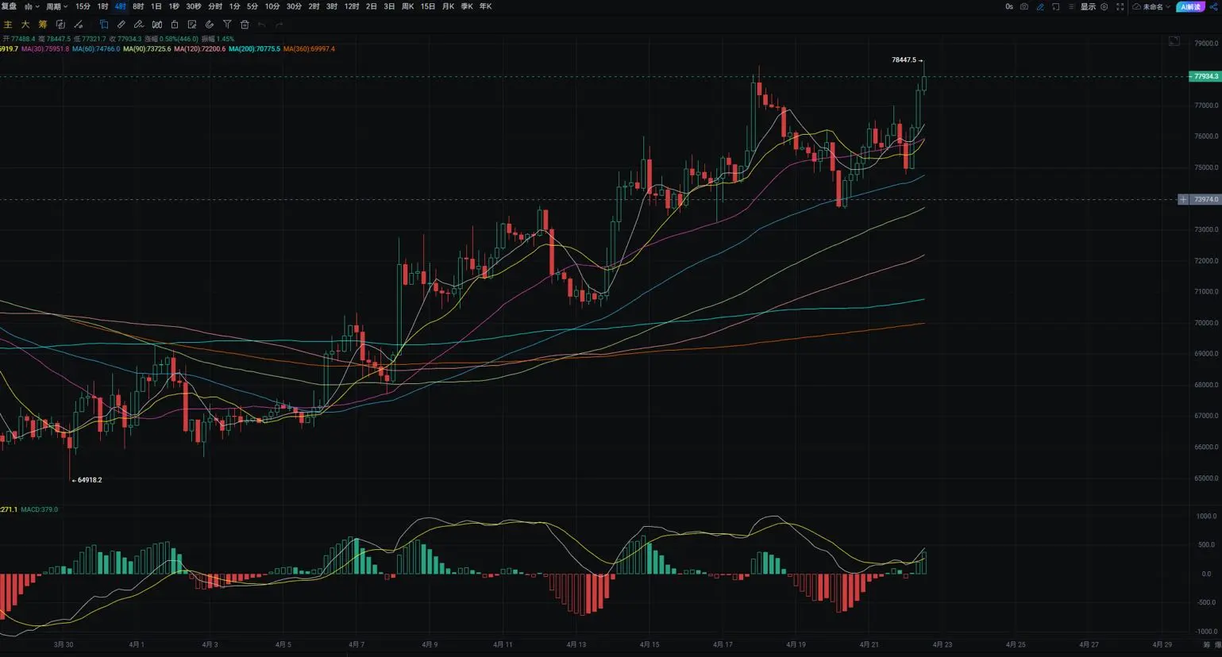Switch to the 30秒 timeframe
Viewport: 1222px width, 657px height.
click(x=194, y=6)
